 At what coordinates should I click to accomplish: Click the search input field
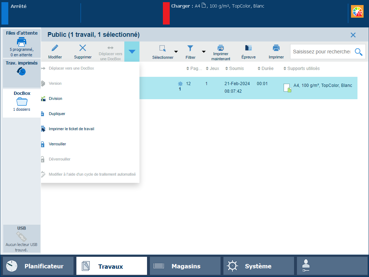click(321, 52)
